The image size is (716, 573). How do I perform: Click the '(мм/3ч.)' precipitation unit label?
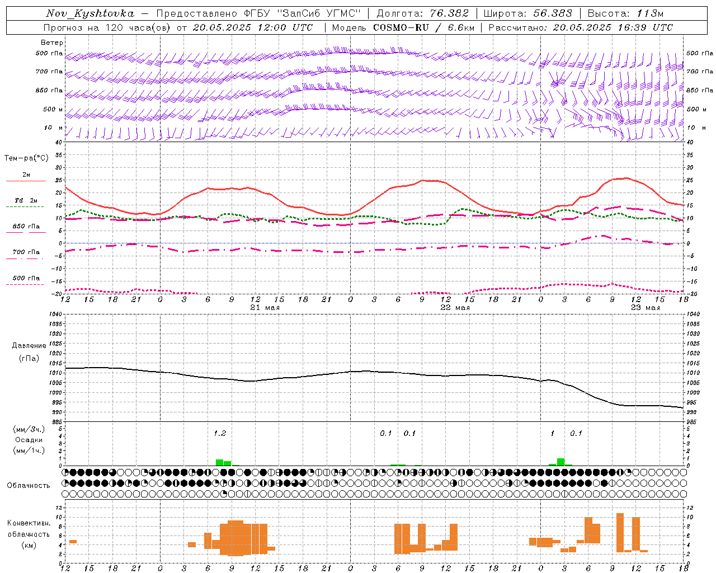[x=29, y=429]
